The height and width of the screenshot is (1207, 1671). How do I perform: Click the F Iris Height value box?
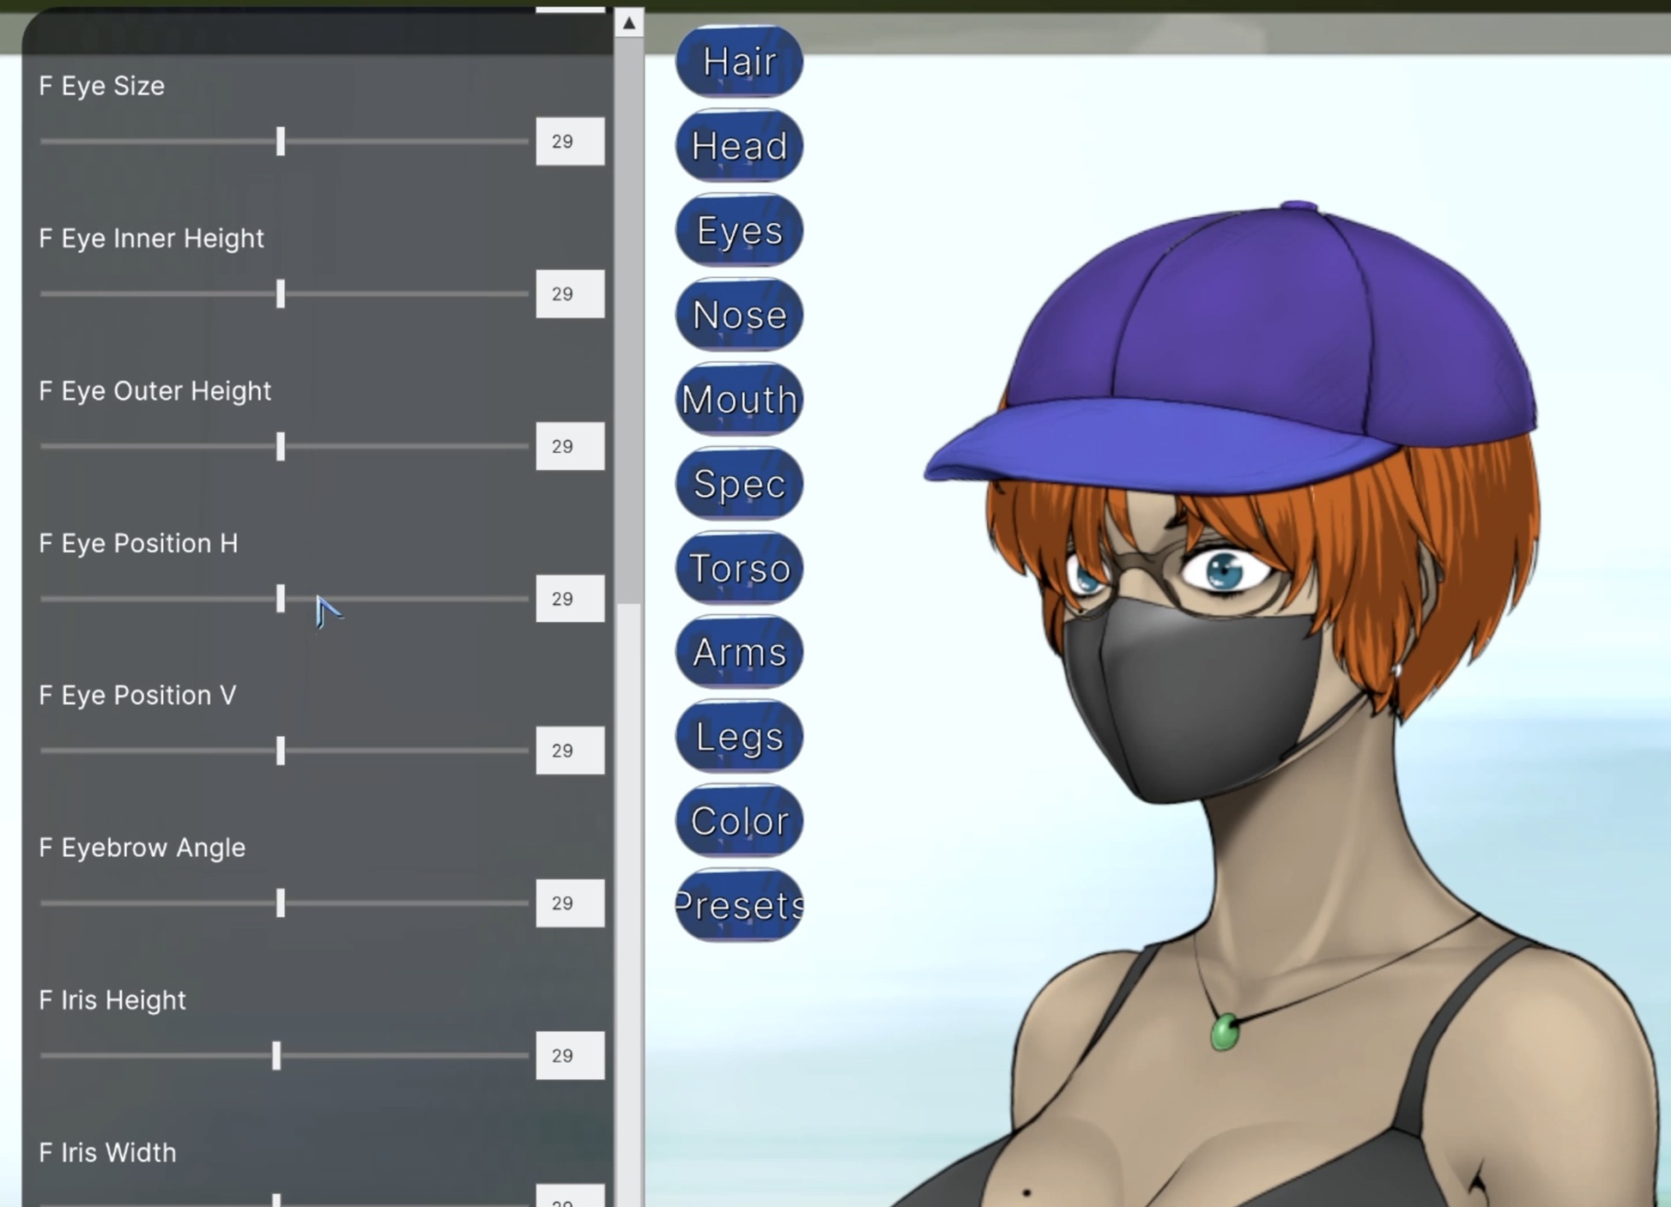coord(570,1055)
